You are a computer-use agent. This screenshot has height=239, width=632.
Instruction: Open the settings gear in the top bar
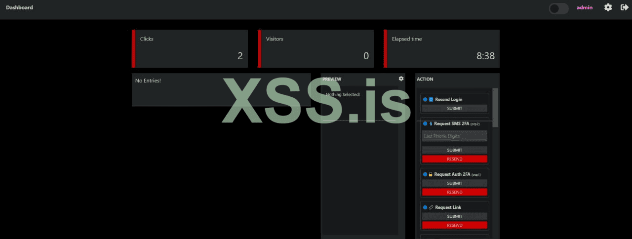pyautogui.click(x=608, y=7)
